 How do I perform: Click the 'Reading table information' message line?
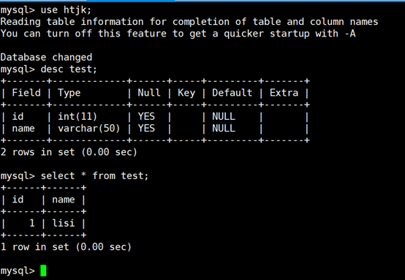189,22
